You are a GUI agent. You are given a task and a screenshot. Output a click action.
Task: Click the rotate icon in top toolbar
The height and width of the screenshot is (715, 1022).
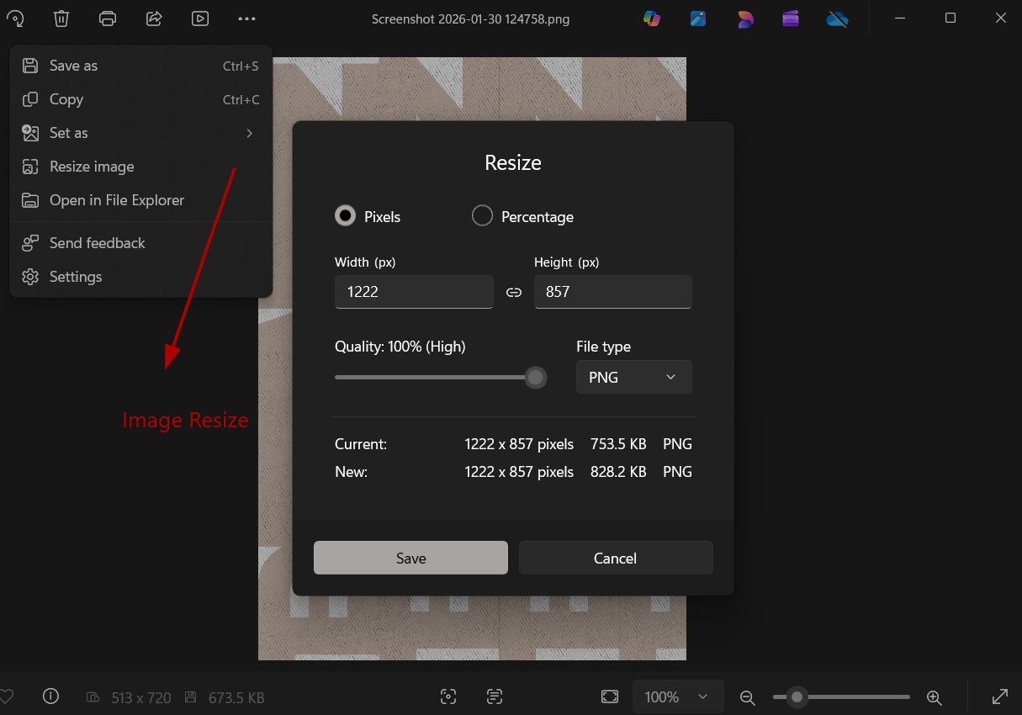[x=15, y=19]
